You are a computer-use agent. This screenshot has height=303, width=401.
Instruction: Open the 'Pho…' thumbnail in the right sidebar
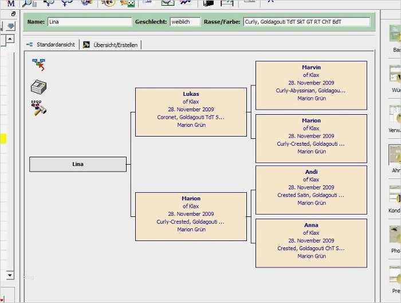[x=395, y=234]
